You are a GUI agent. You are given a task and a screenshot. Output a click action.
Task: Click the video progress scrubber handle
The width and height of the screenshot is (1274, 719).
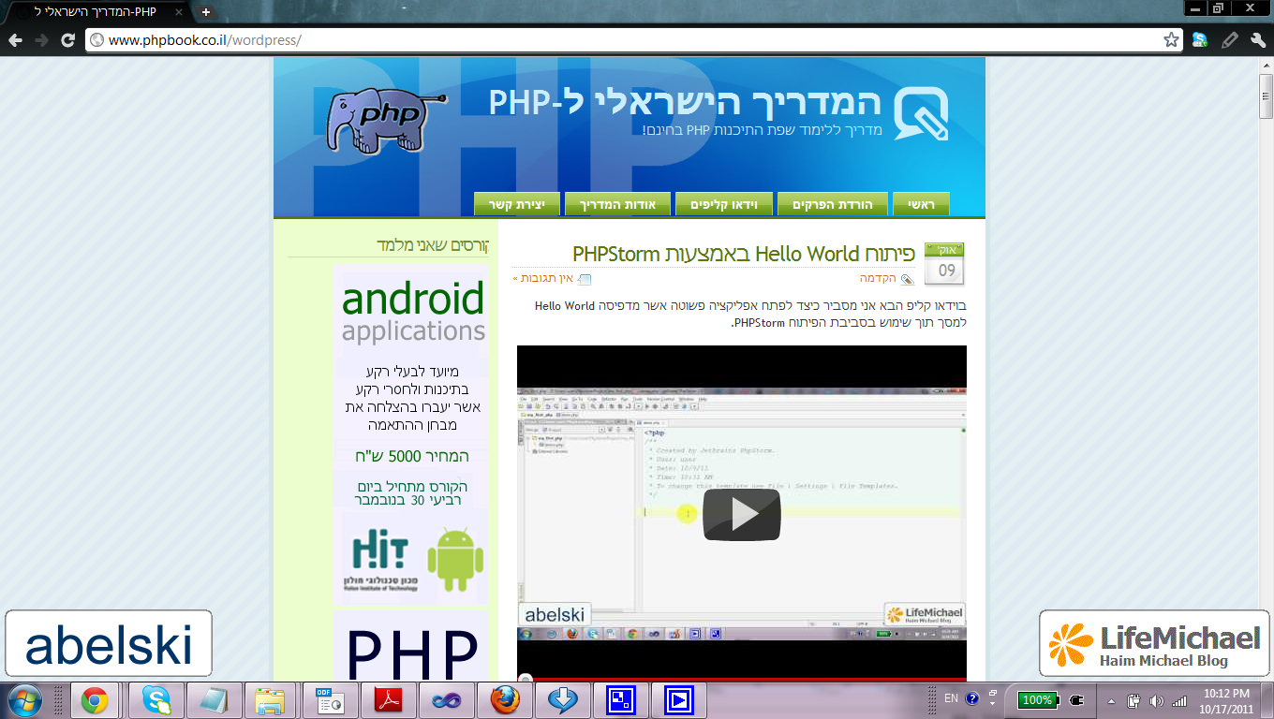tap(526, 680)
